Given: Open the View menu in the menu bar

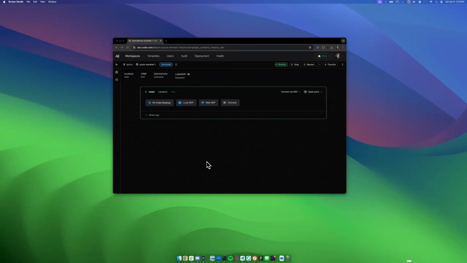Looking at the screenshot, I should pos(43,2).
